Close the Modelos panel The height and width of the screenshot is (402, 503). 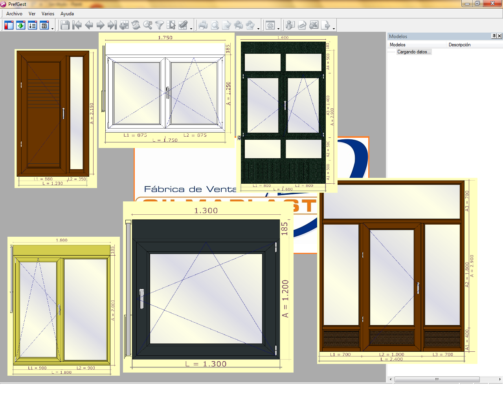[499, 36]
